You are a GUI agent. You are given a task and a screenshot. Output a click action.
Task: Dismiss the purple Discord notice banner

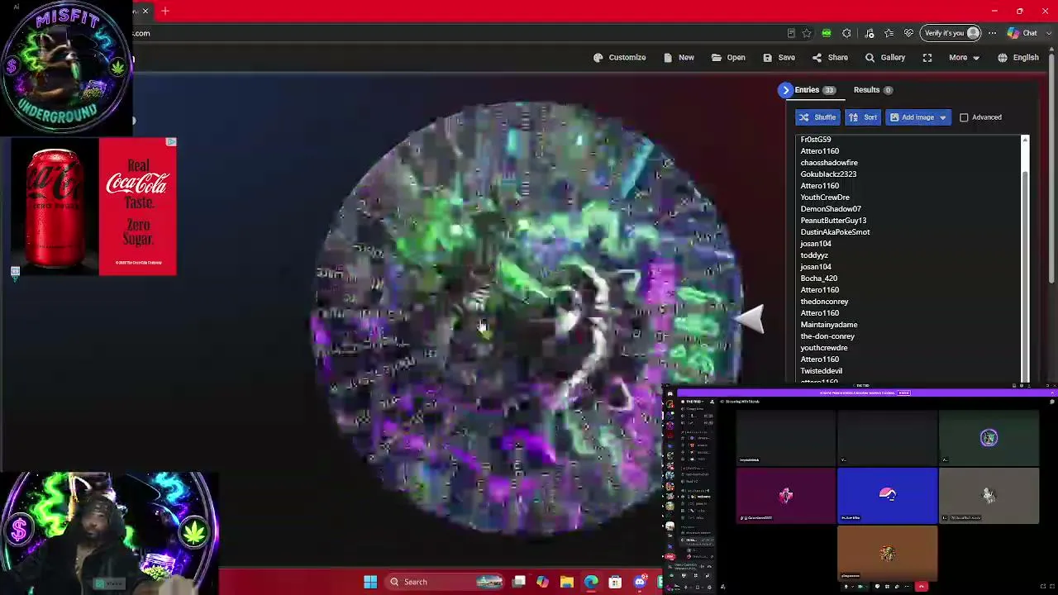click(1051, 393)
